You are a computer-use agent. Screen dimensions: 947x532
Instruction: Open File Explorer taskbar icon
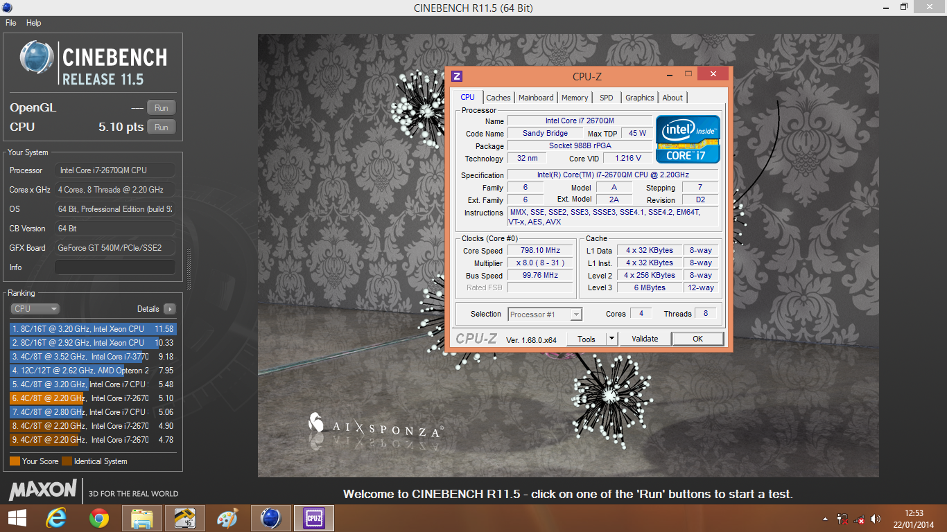pos(142,518)
